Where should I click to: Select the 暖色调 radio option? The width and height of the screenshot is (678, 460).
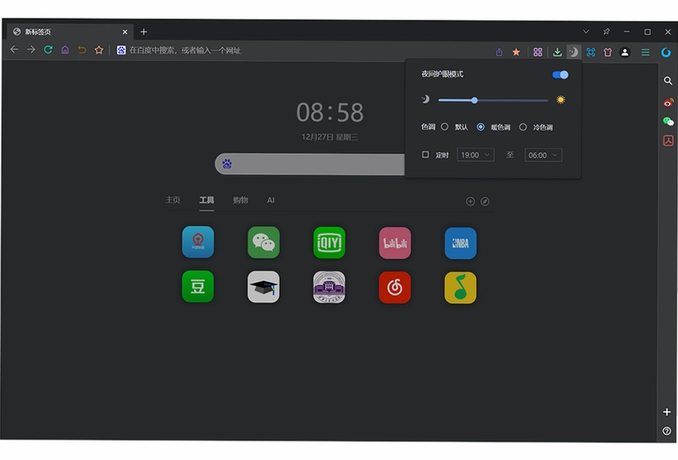pyautogui.click(x=481, y=127)
